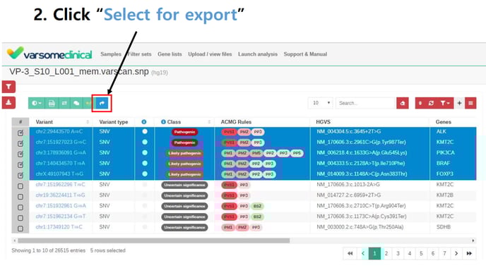Expand the red filter funnel dropdown in toolbar
Image resolution: width=486 pixels, height=268 pixels.
pyautogui.click(x=445, y=103)
